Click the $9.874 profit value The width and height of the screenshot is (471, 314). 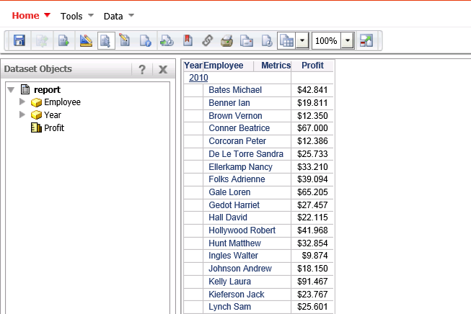tap(314, 255)
